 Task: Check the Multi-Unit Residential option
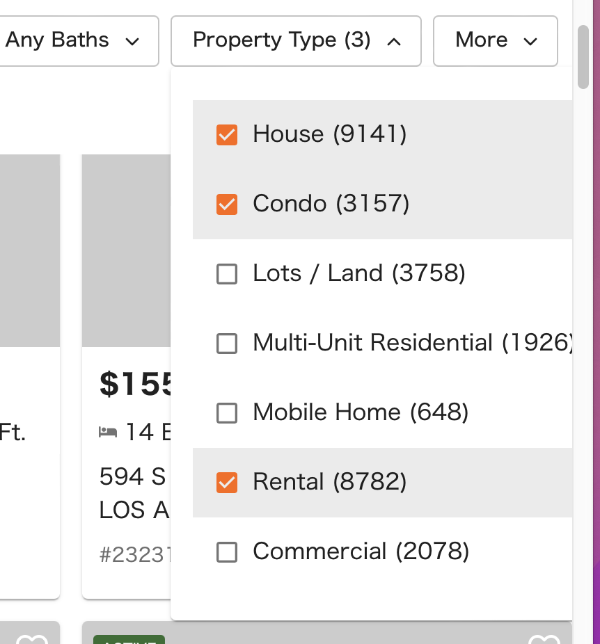[227, 344]
